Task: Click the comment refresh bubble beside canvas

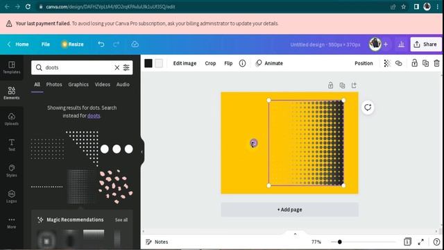Action: coord(368,108)
